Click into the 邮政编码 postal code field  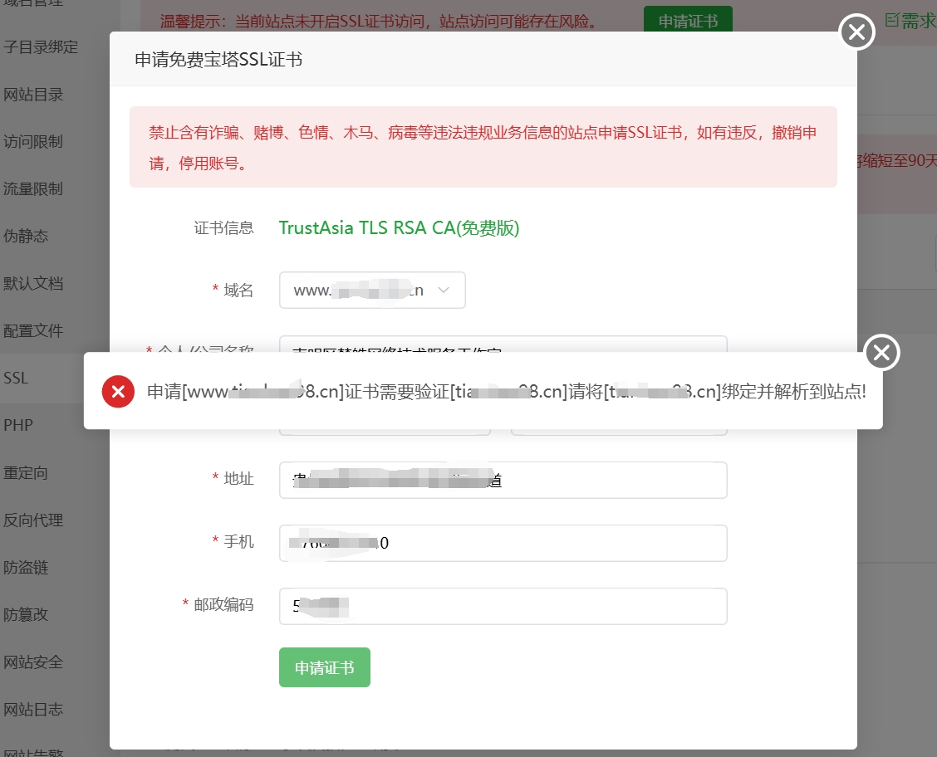click(503, 607)
